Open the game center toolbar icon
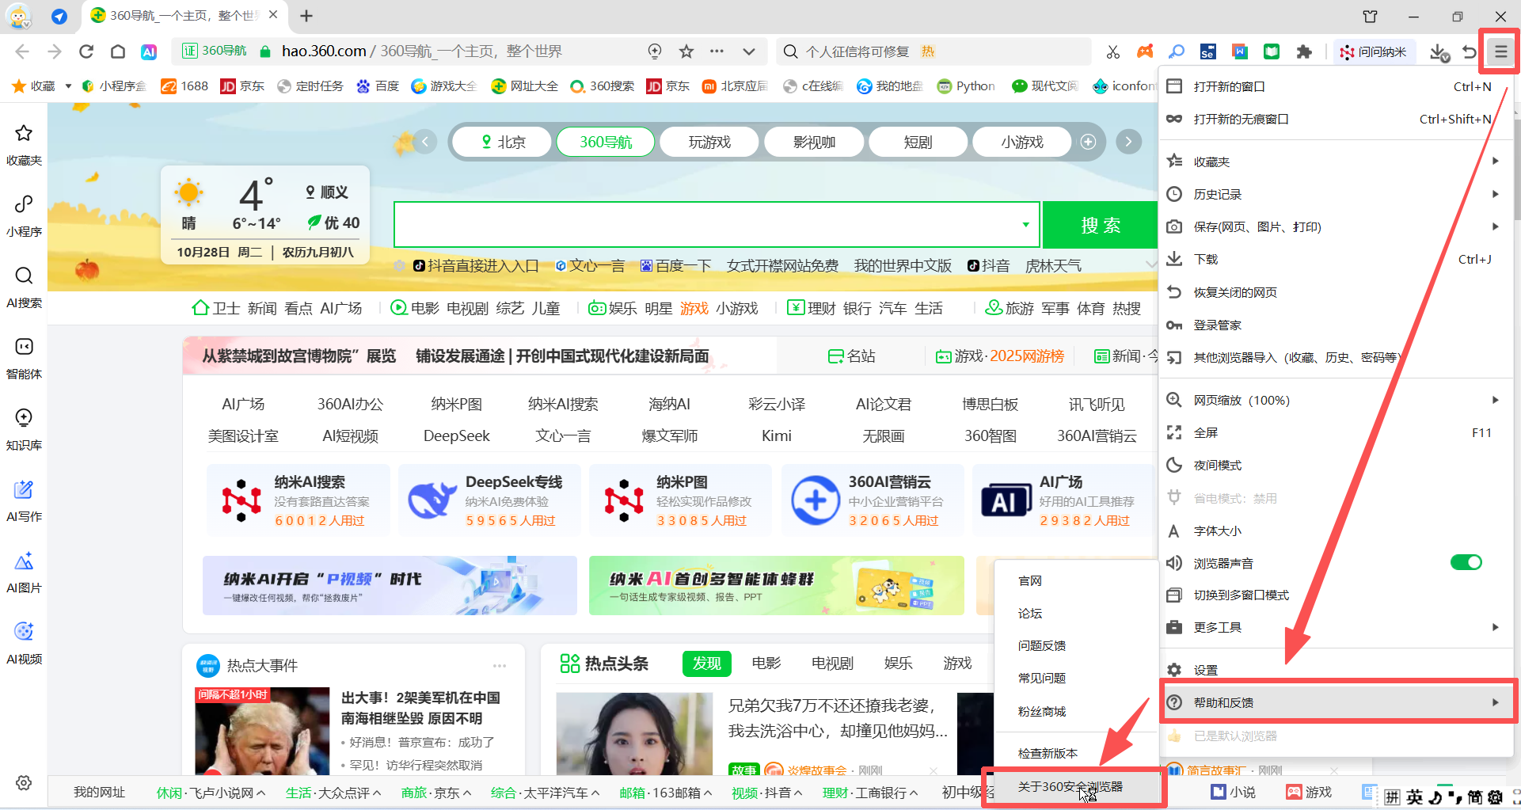 click(x=1145, y=51)
